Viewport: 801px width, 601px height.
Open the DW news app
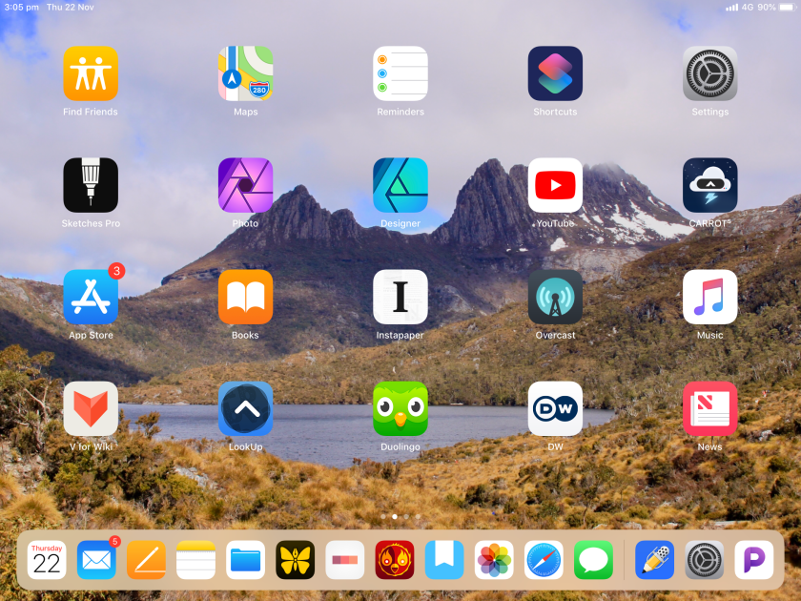[555, 409]
